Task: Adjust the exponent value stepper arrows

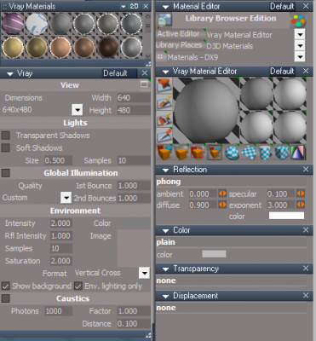Action: (301, 205)
